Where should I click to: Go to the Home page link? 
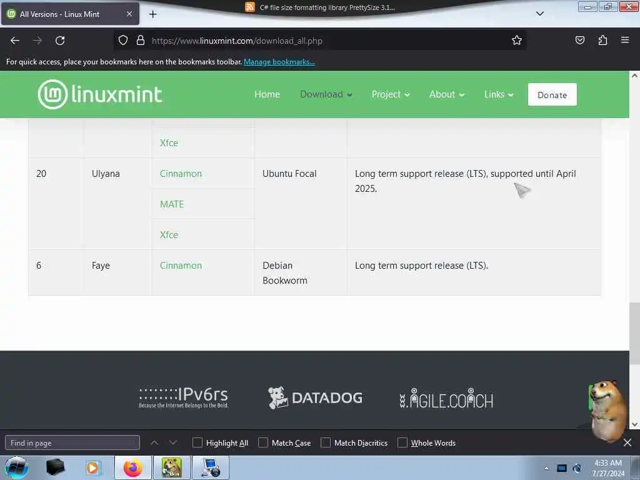(267, 94)
